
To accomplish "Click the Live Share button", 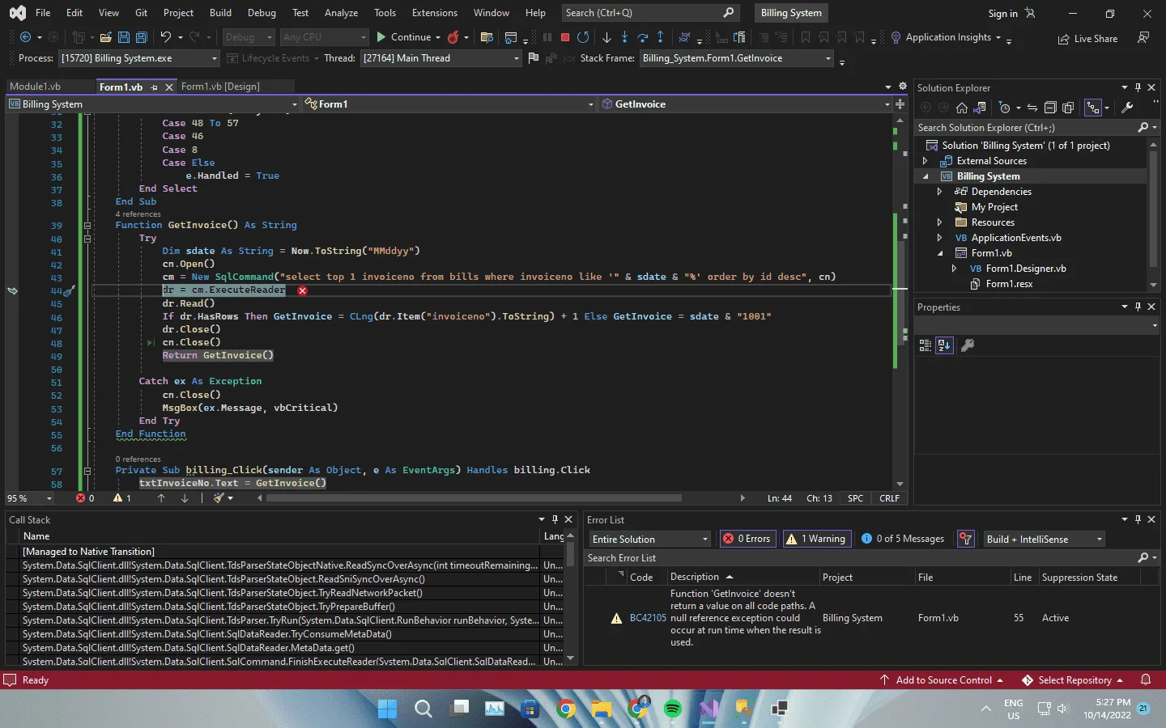I will [x=1087, y=39].
